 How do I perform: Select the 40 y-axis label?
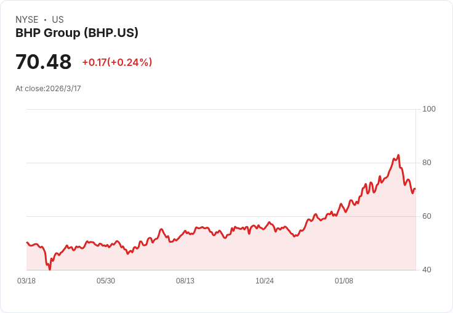(x=427, y=270)
